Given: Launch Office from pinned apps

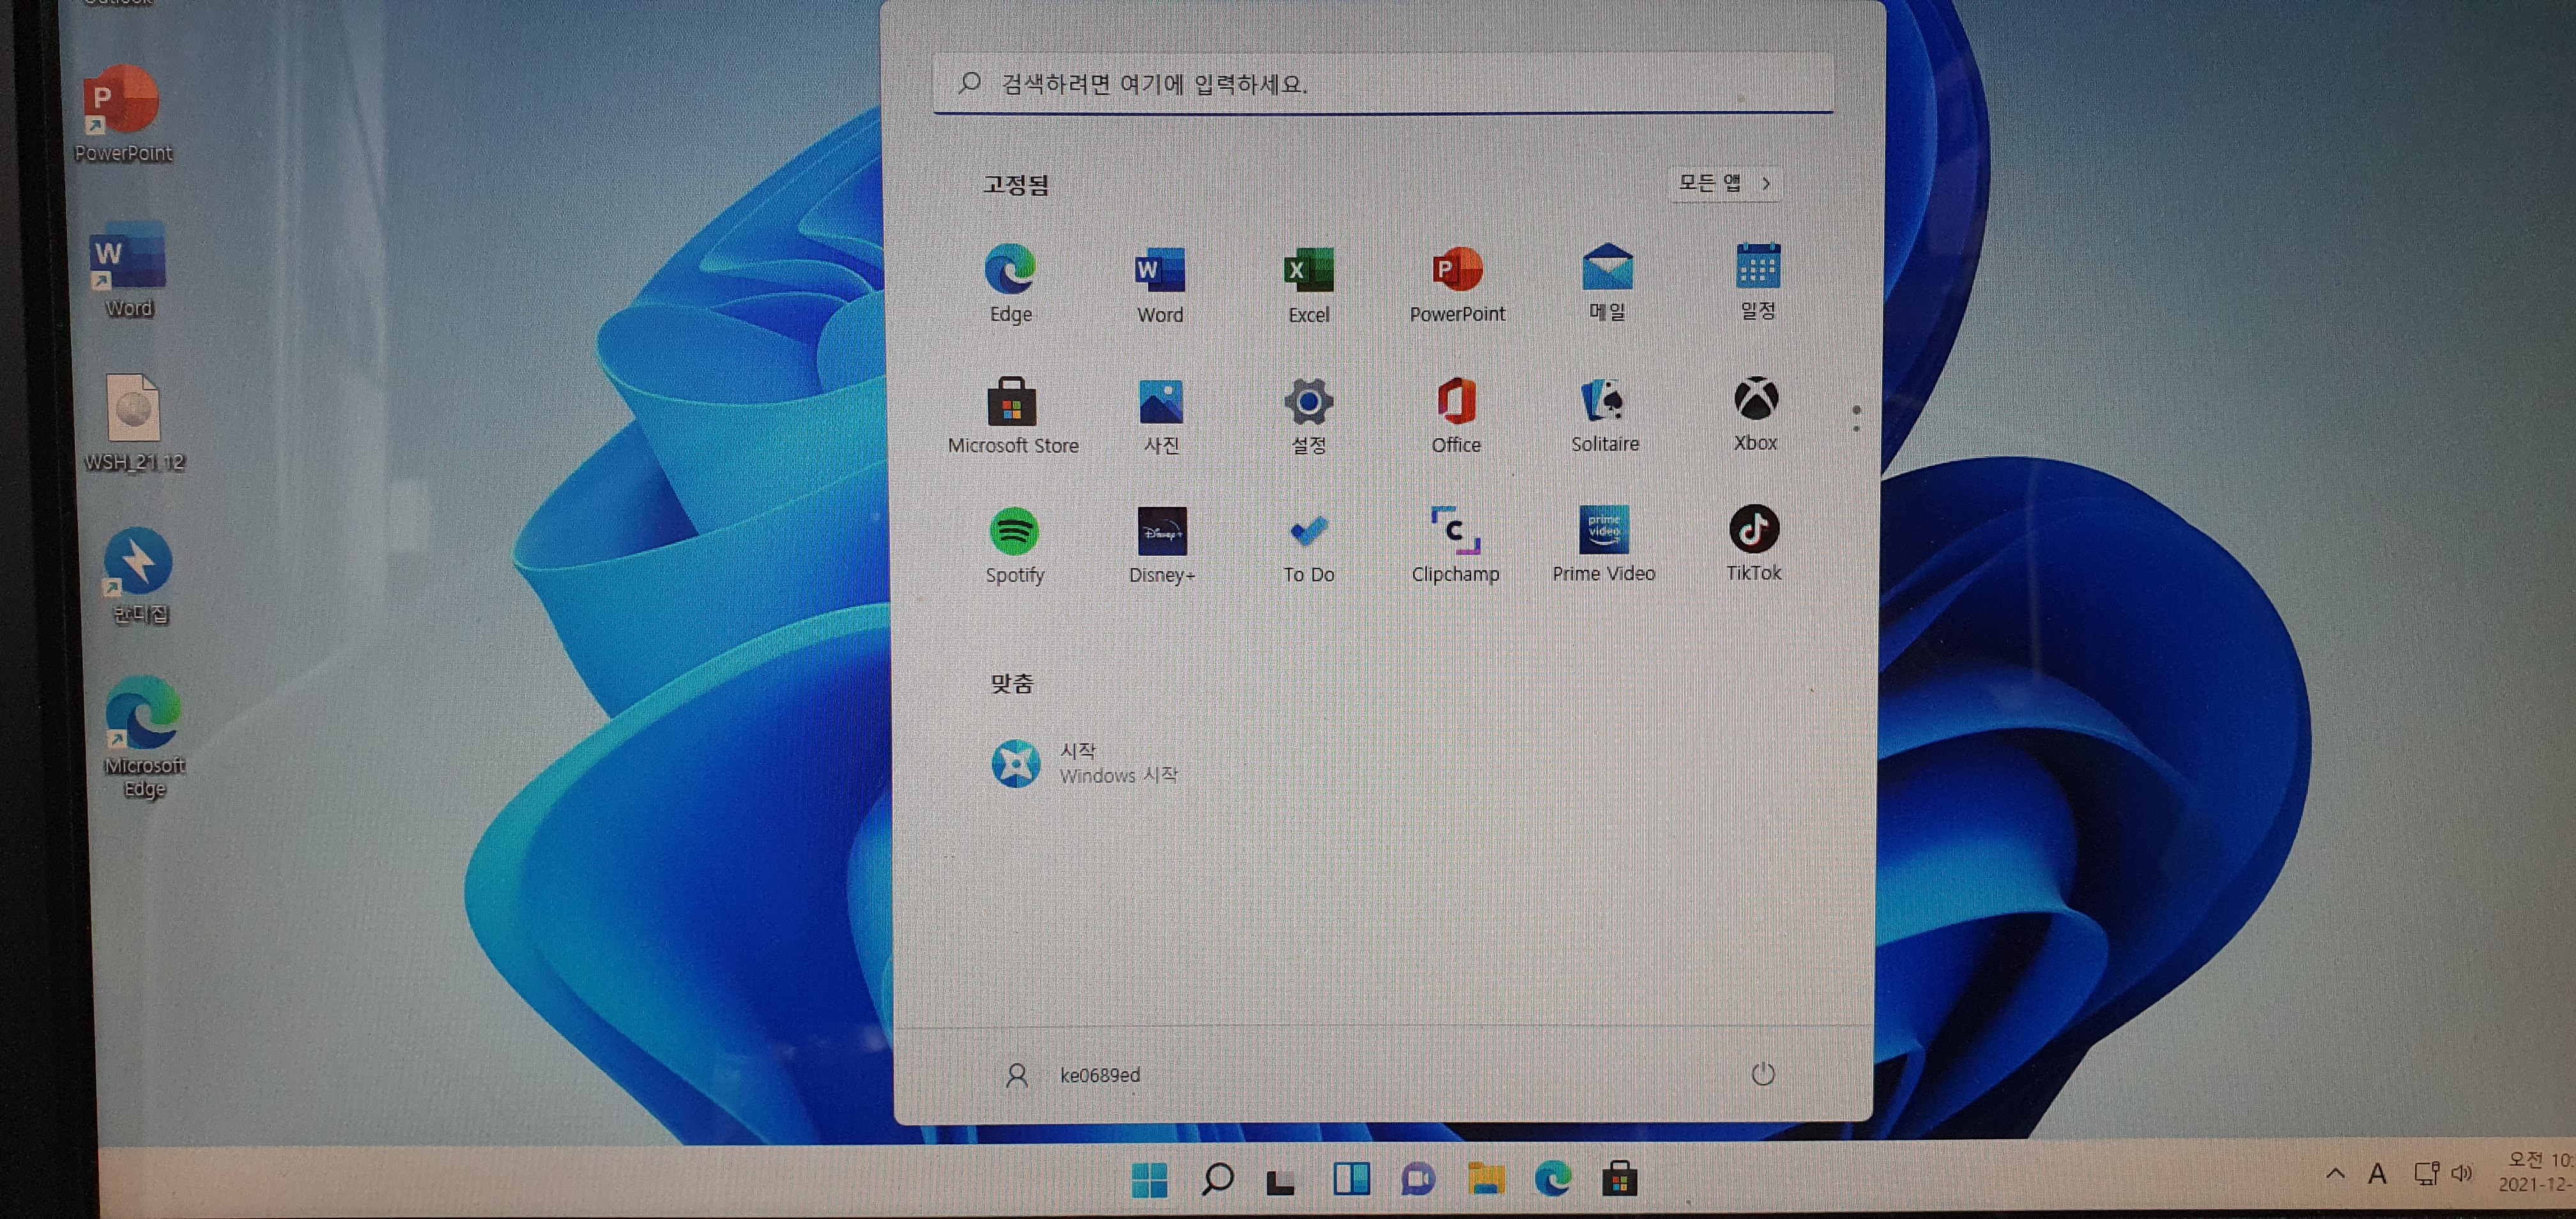Looking at the screenshot, I should (1456, 415).
